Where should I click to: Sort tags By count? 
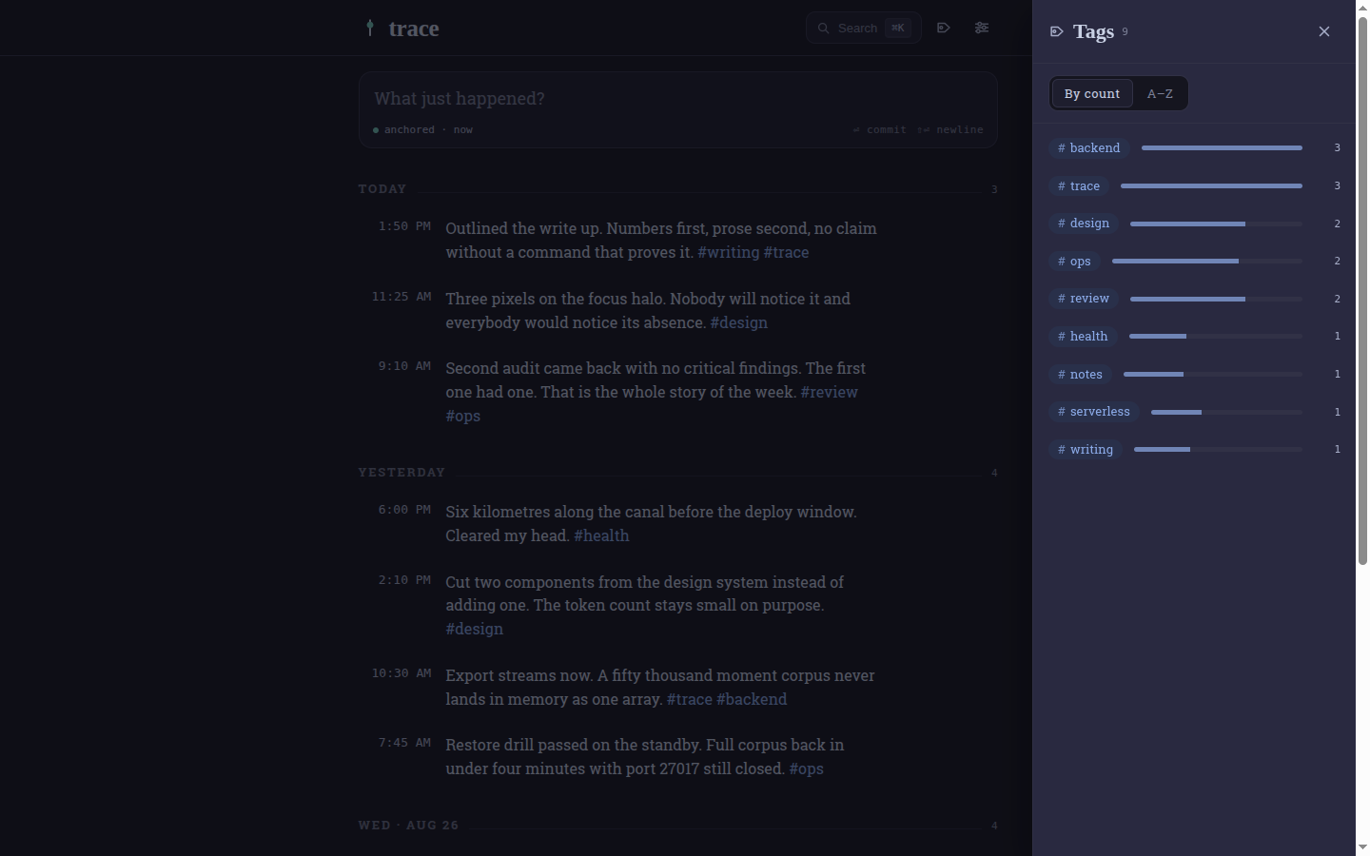point(1092,94)
